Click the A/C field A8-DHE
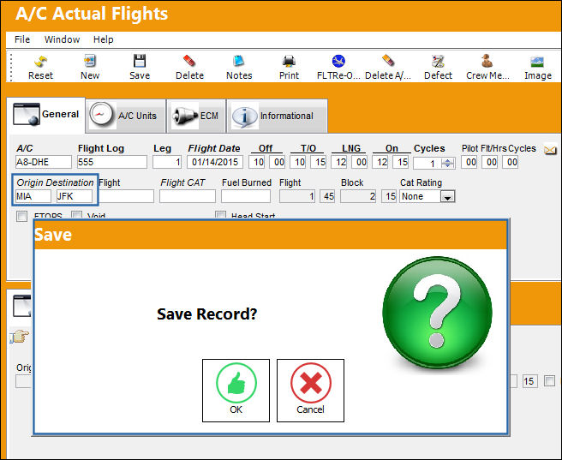This screenshot has height=460, width=562. (x=44, y=162)
